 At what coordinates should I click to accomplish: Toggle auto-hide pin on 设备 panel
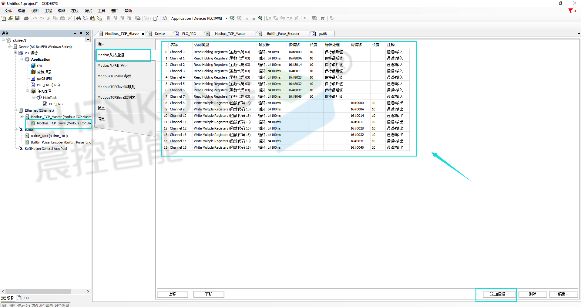click(x=81, y=33)
